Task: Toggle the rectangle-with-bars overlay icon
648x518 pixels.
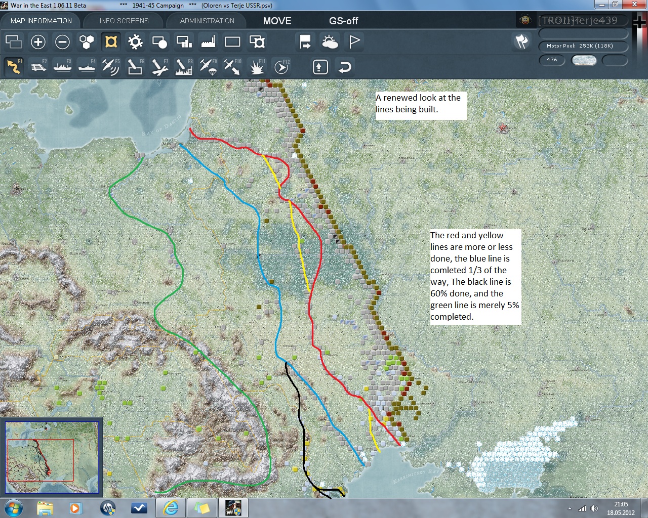Action: [184, 41]
